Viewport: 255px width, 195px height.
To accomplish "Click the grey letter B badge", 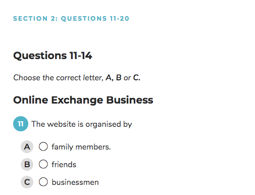I will [x=27, y=164].
